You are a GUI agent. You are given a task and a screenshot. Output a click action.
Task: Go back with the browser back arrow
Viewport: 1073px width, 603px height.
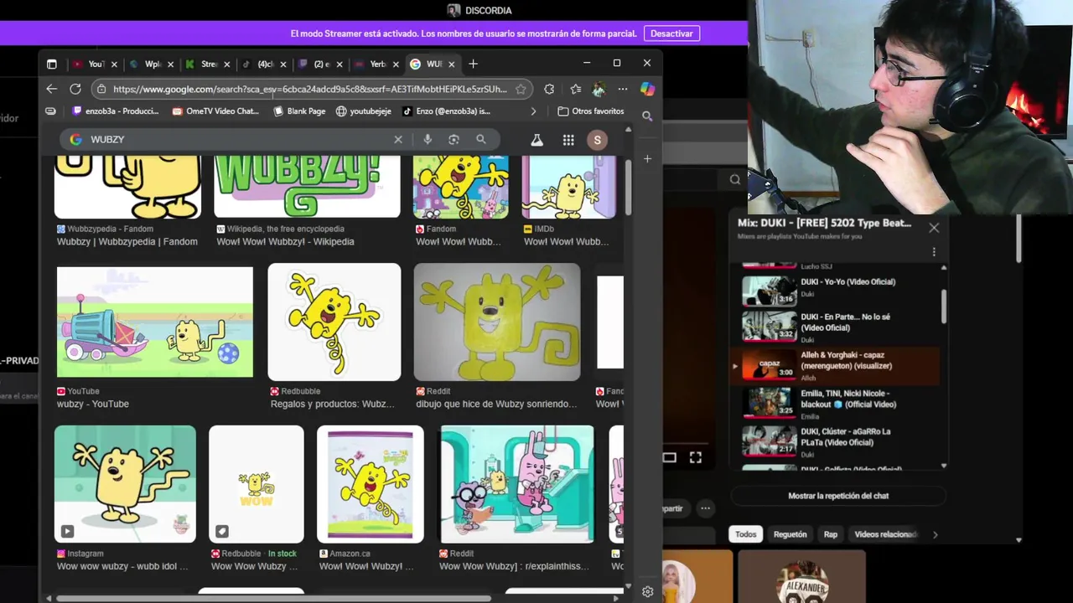pos(52,89)
